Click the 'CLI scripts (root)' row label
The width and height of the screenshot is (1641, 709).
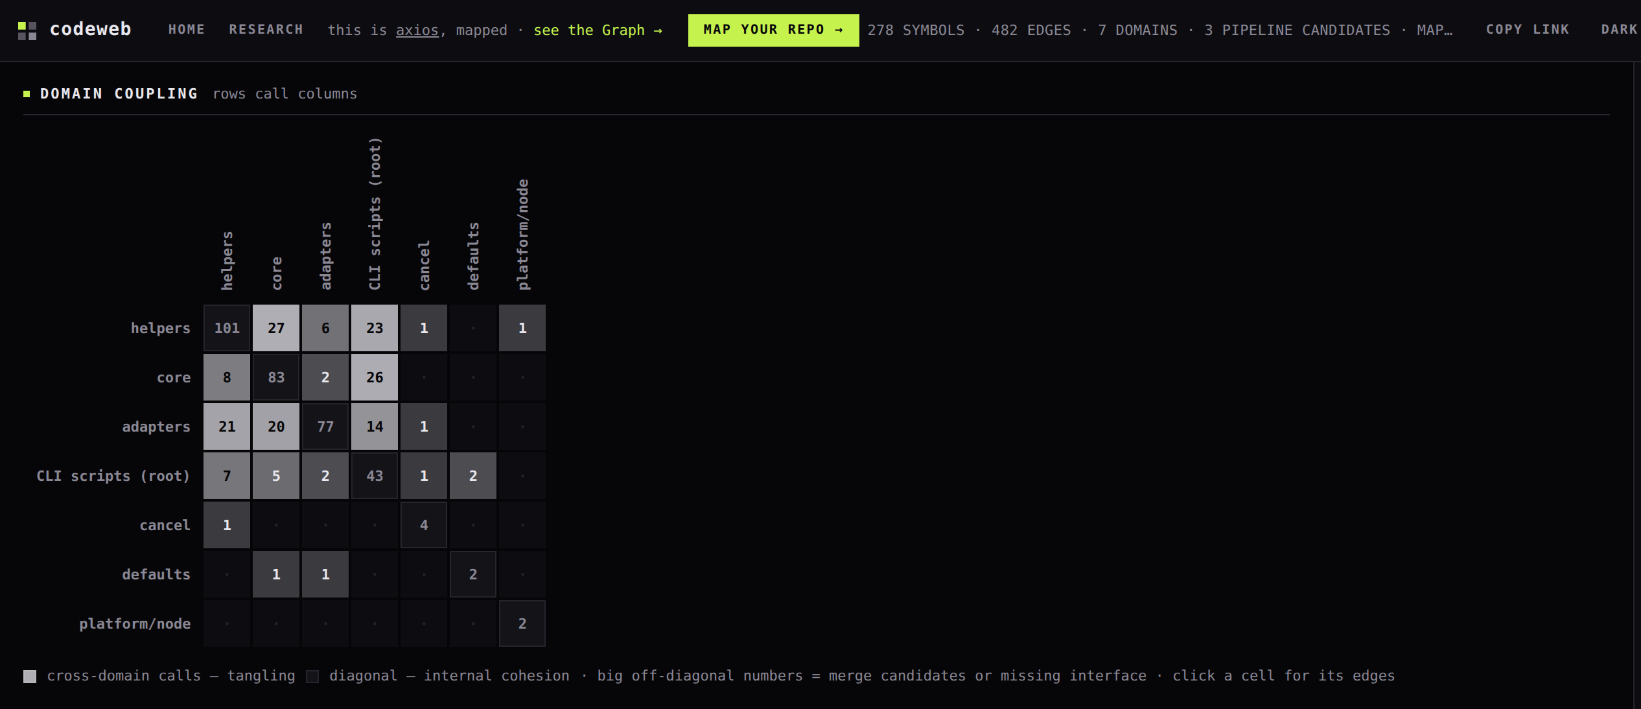click(x=113, y=476)
